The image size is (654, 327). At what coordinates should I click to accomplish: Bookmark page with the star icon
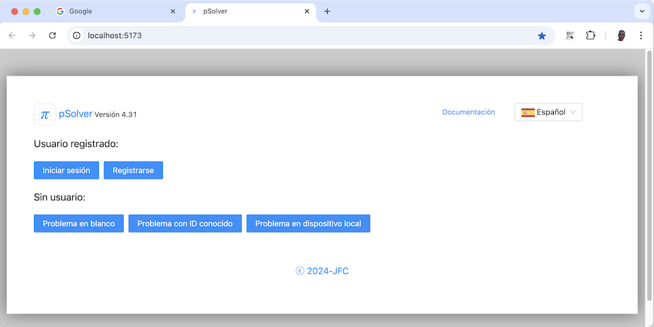pos(542,35)
